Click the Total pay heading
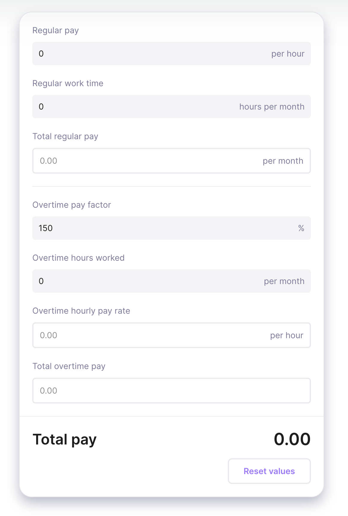Image resolution: width=348 pixels, height=516 pixels. pyautogui.click(x=65, y=440)
